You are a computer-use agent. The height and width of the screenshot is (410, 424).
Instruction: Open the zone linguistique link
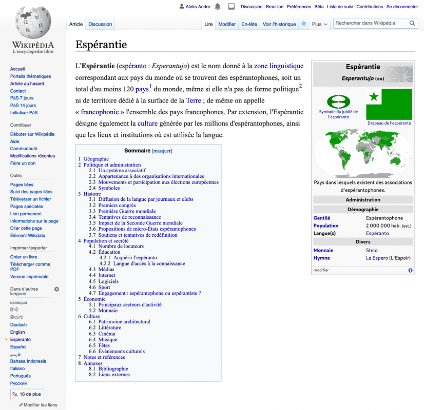click(278, 66)
